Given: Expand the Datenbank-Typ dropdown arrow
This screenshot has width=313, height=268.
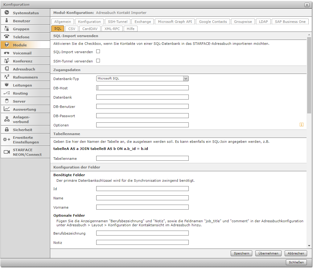Looking at the screenshot, I should (186, 79).
